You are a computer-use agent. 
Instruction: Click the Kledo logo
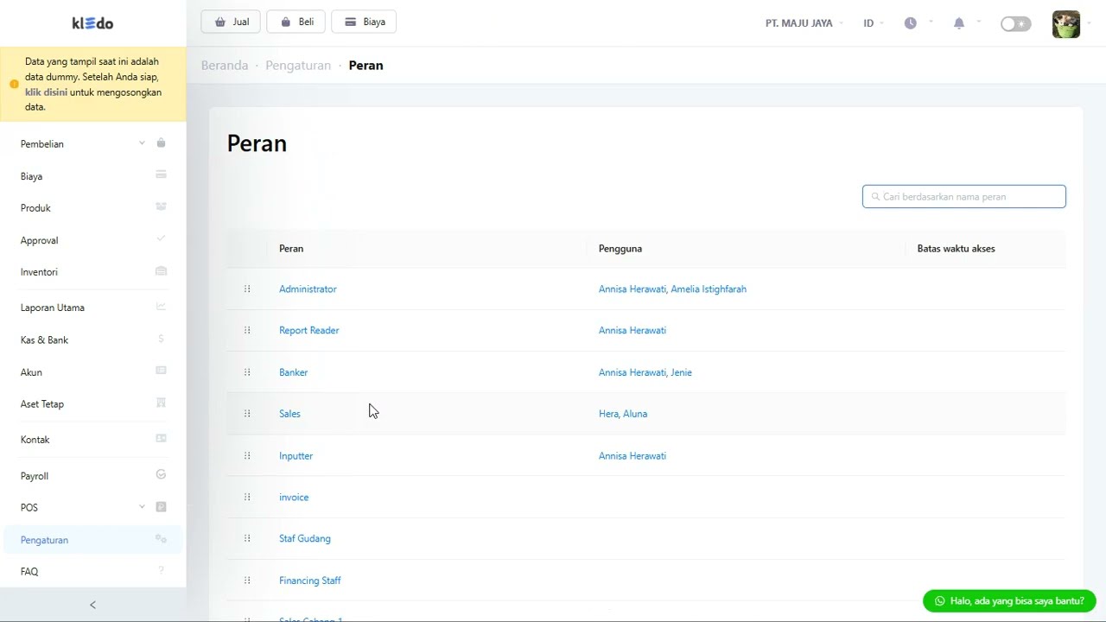click(x=92, y=23)
